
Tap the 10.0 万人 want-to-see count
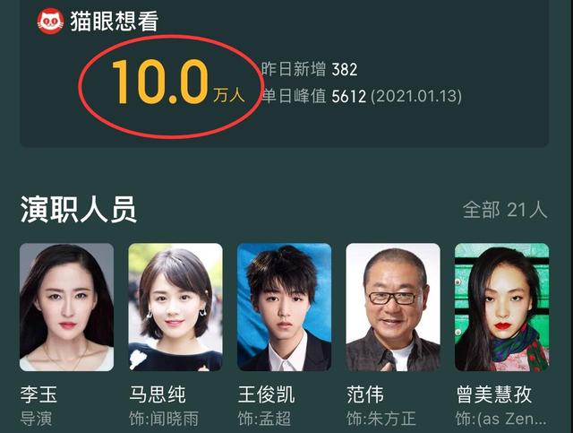(178, 82)
